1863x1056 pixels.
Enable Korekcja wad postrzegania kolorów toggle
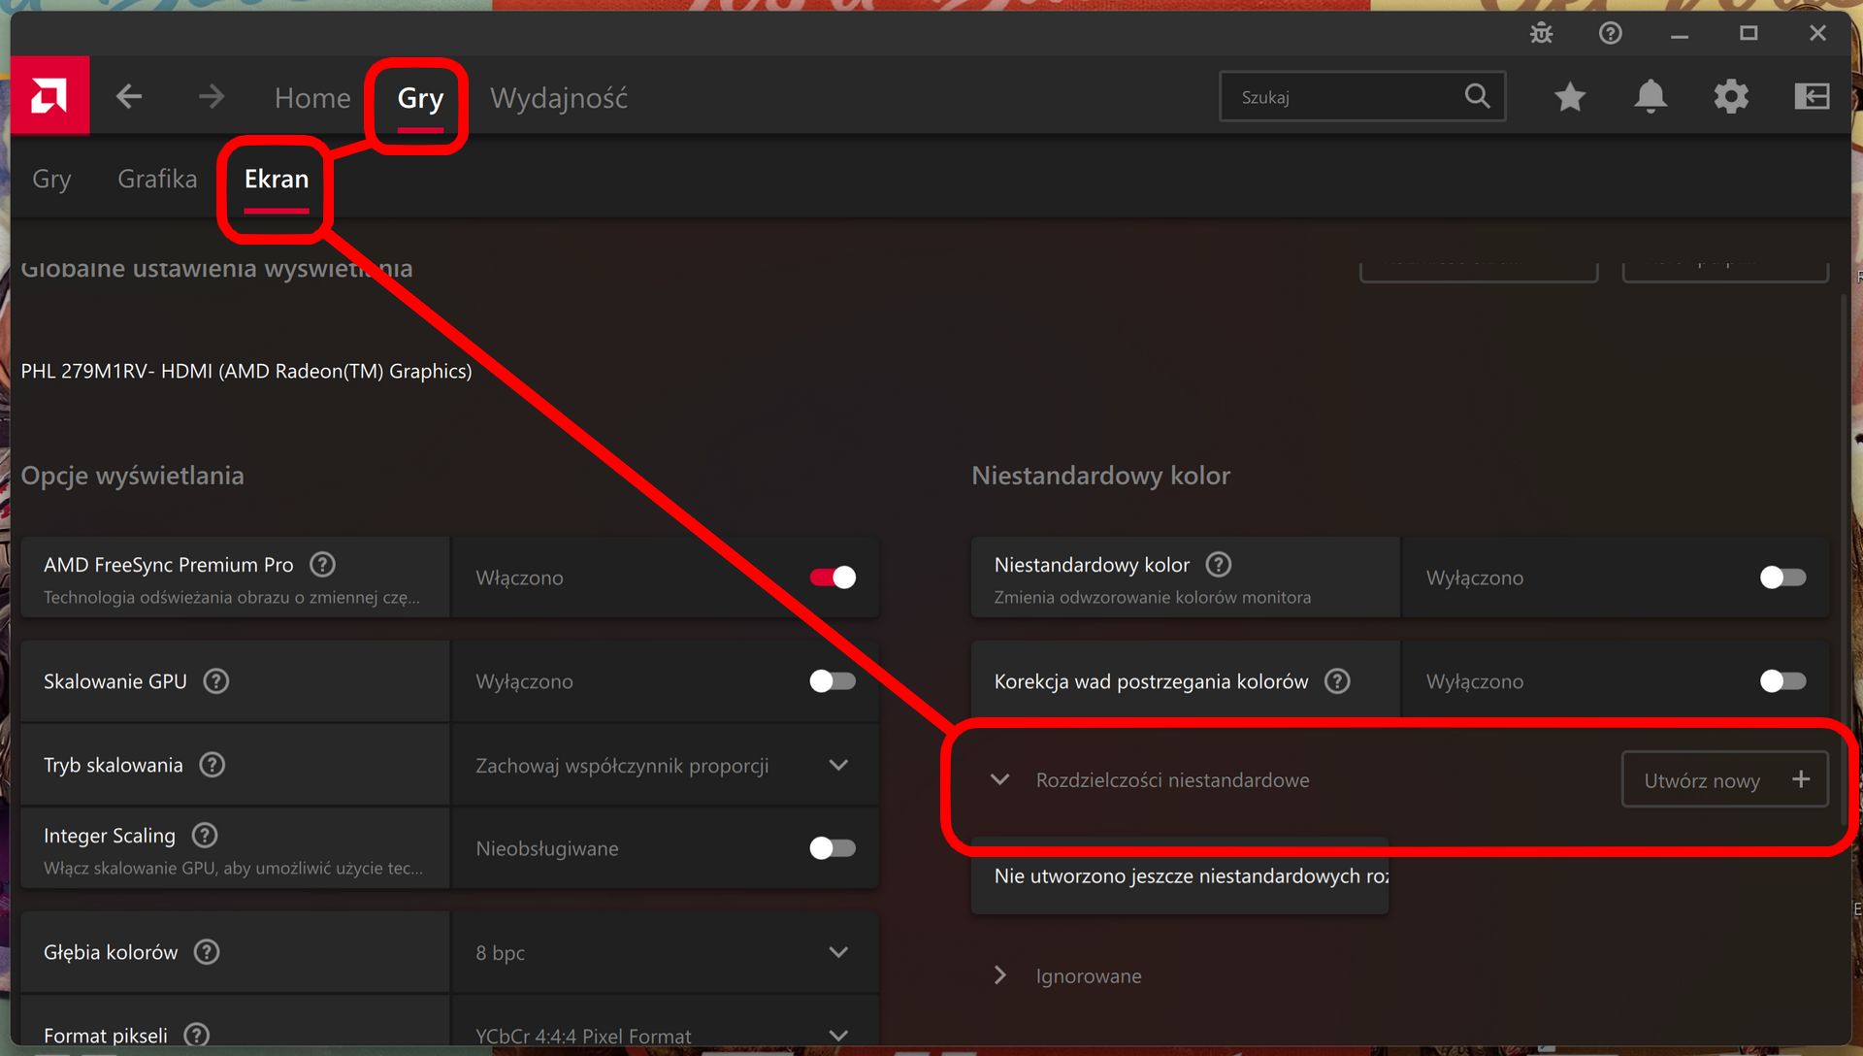pyautogui.click(x=1782, y=681)
